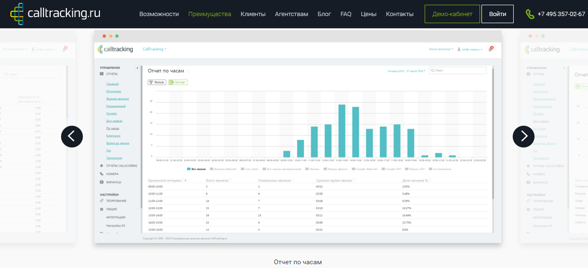This screenshot has width=588, height=268.
Task: Click the next slide arrow button
Action: [524, 136]
